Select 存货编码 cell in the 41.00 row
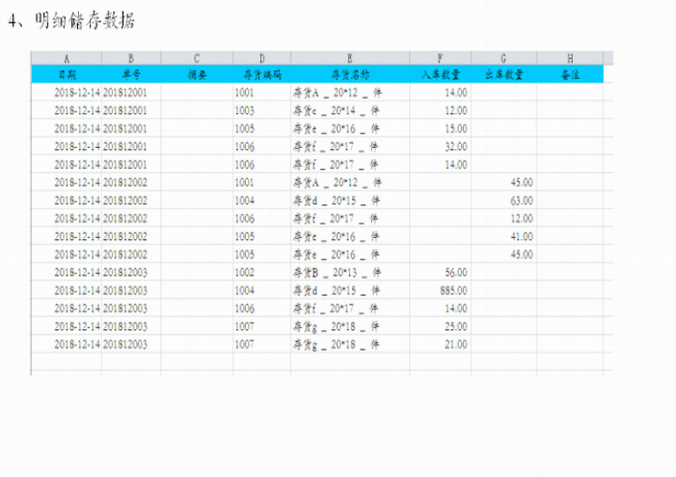Screen dimensions: 676x477 262,236
